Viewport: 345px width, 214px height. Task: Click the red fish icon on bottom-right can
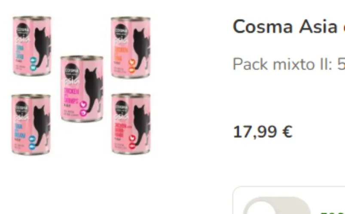(132, 146)
